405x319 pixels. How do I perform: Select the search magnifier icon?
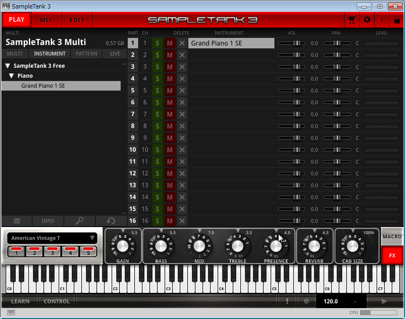pyautogui.click(x=79, y=220)
